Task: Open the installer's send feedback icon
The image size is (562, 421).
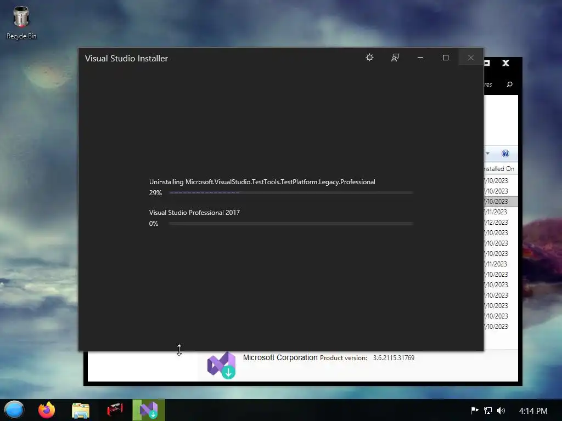Action: click(x=395, y=58)
